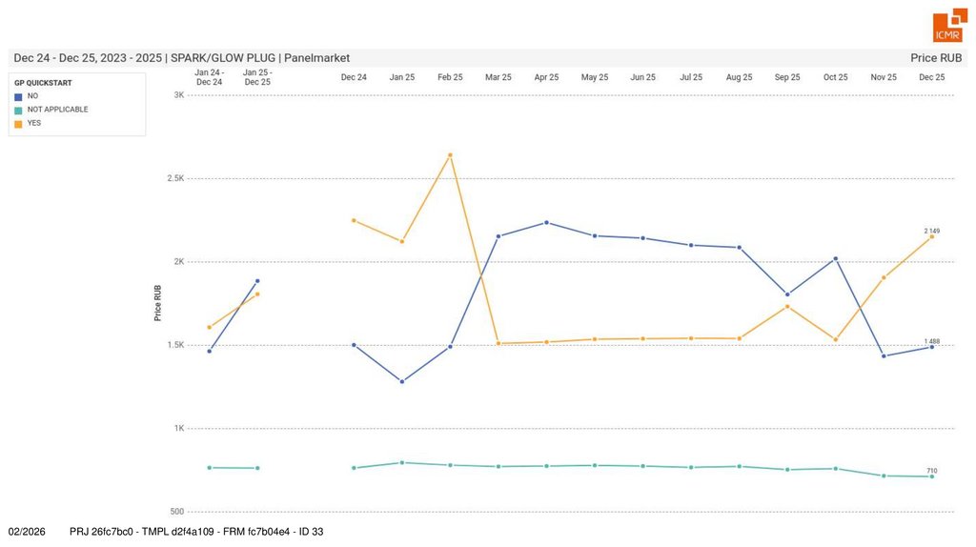The height and width of the screenshot is (547, 976).
Task: Select the Dec 24 month column header
Action: pyautogui.click(x=354, y=77)
